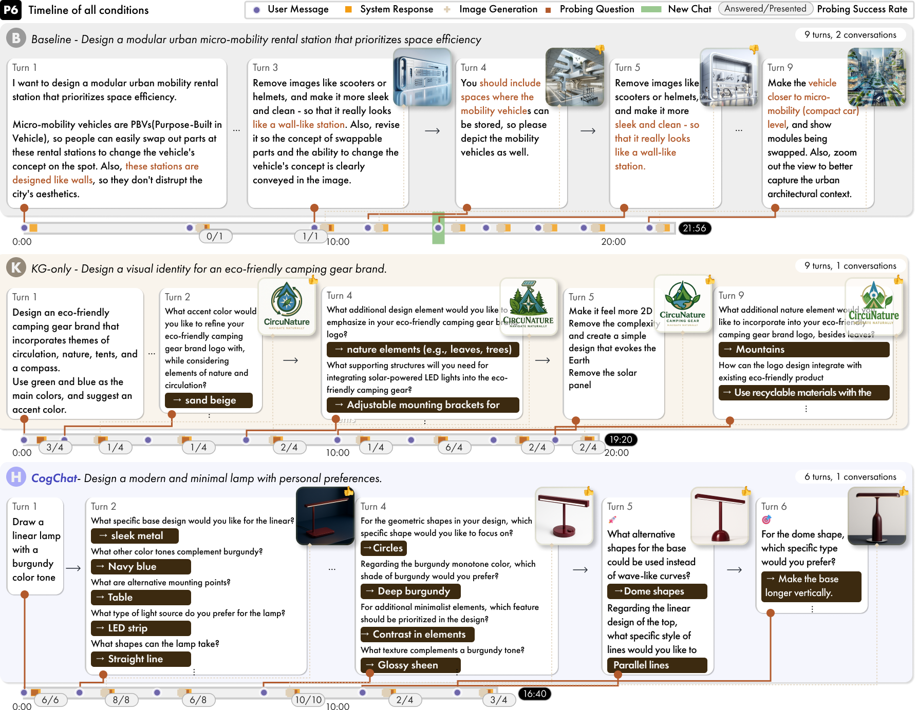Select the 'Circles' answer pill
917x710 pixels.
click(384, 548)
